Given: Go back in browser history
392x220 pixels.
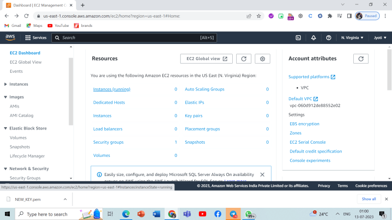Looking at the screenshot, I should pos(7,16).
